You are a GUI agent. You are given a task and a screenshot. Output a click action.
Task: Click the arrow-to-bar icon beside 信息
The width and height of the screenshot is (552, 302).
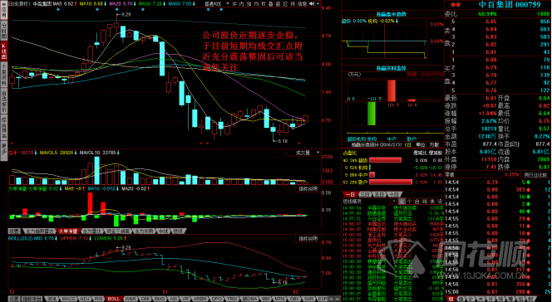[x=312, y=4]
